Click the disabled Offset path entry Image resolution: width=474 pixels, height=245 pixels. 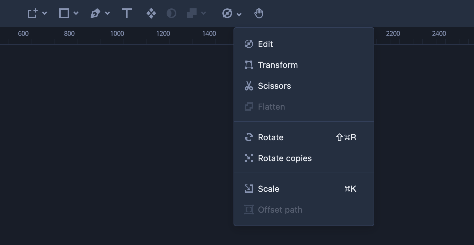click(304, 210)
